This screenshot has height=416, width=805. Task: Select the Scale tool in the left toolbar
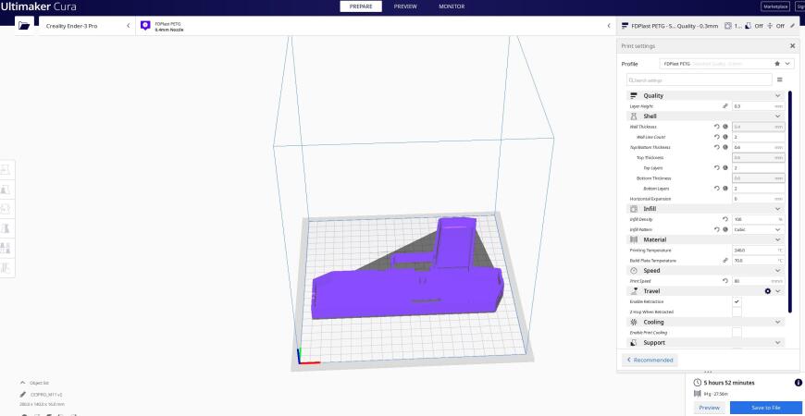click(x=6, y=190)
